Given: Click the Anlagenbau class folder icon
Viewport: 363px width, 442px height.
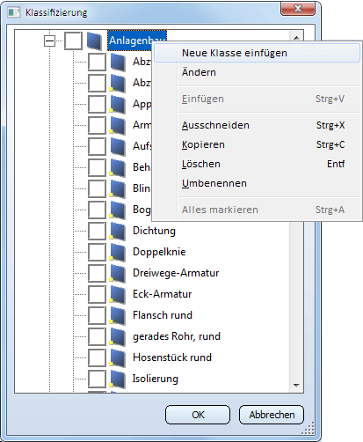Looking at the screenshot, I should [x=94, y=41].
